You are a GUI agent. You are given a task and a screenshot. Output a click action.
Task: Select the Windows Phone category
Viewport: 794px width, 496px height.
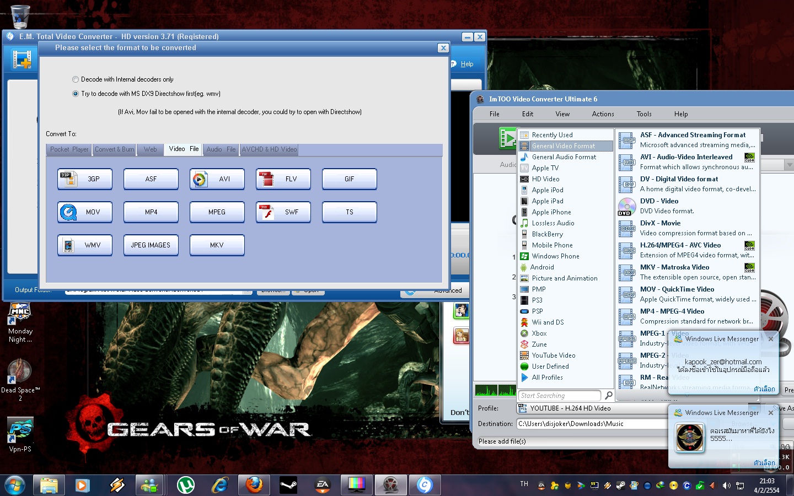tap(566, 256)
